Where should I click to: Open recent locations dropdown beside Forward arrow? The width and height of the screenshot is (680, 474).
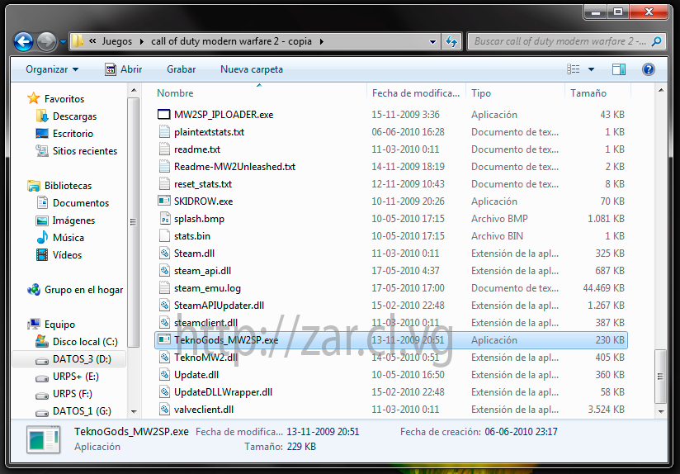click(64, 42)
